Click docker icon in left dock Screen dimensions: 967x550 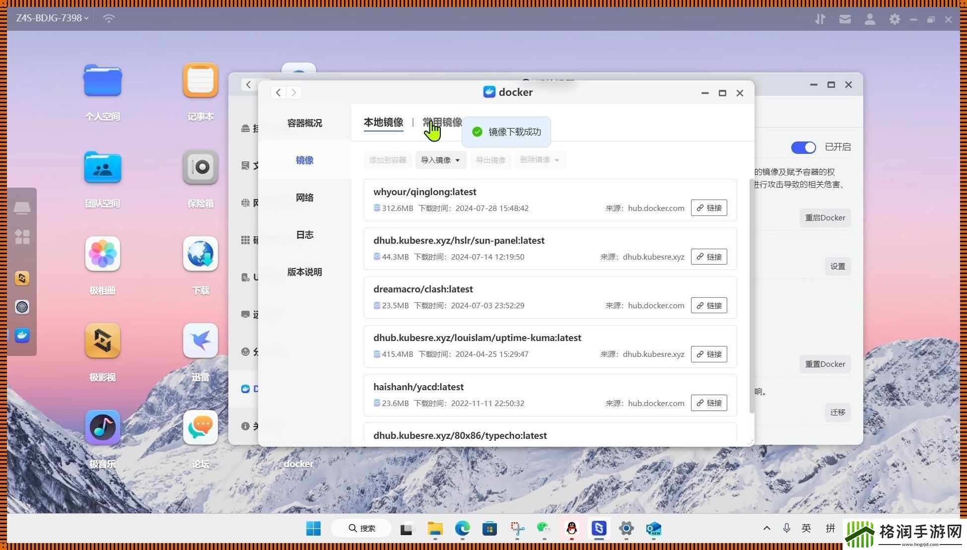(22, 336)
